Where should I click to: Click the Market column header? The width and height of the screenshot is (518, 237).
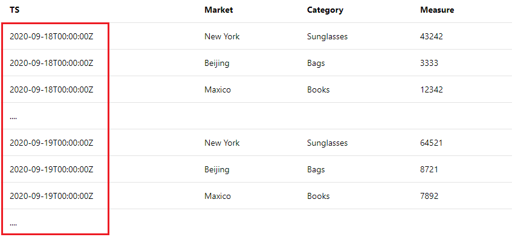219,10
